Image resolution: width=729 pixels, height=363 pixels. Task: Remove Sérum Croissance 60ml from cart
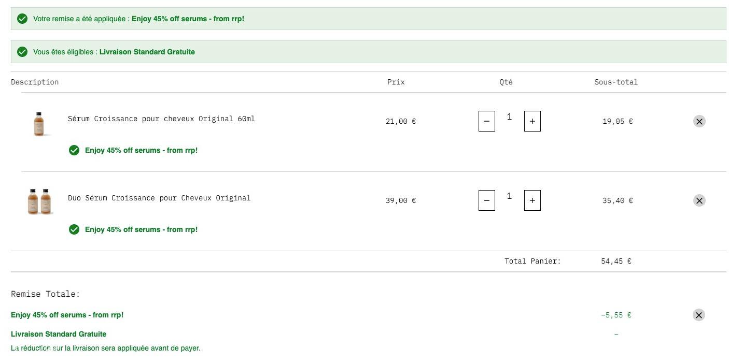click(x=699, y=121)
